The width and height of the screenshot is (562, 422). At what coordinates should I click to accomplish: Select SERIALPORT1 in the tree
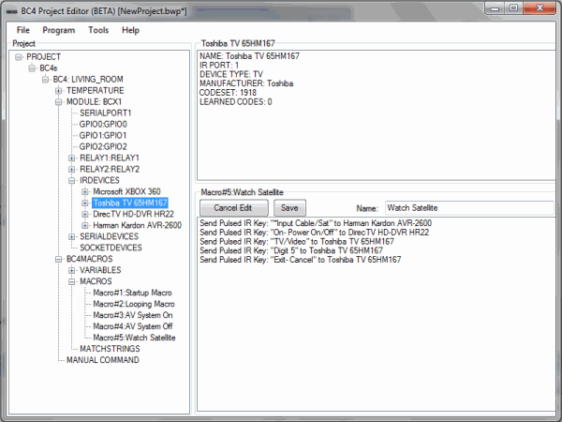pos(105,113)
